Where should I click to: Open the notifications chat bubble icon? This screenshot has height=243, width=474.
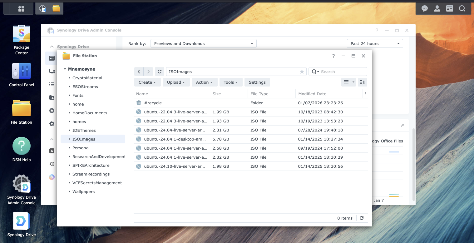[x=425, y=9]
